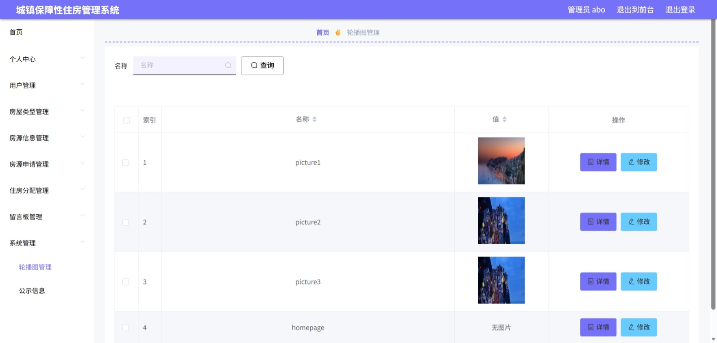Click the homepage name cell
Viewport: 717px width, 343px height.
(308, 328)
